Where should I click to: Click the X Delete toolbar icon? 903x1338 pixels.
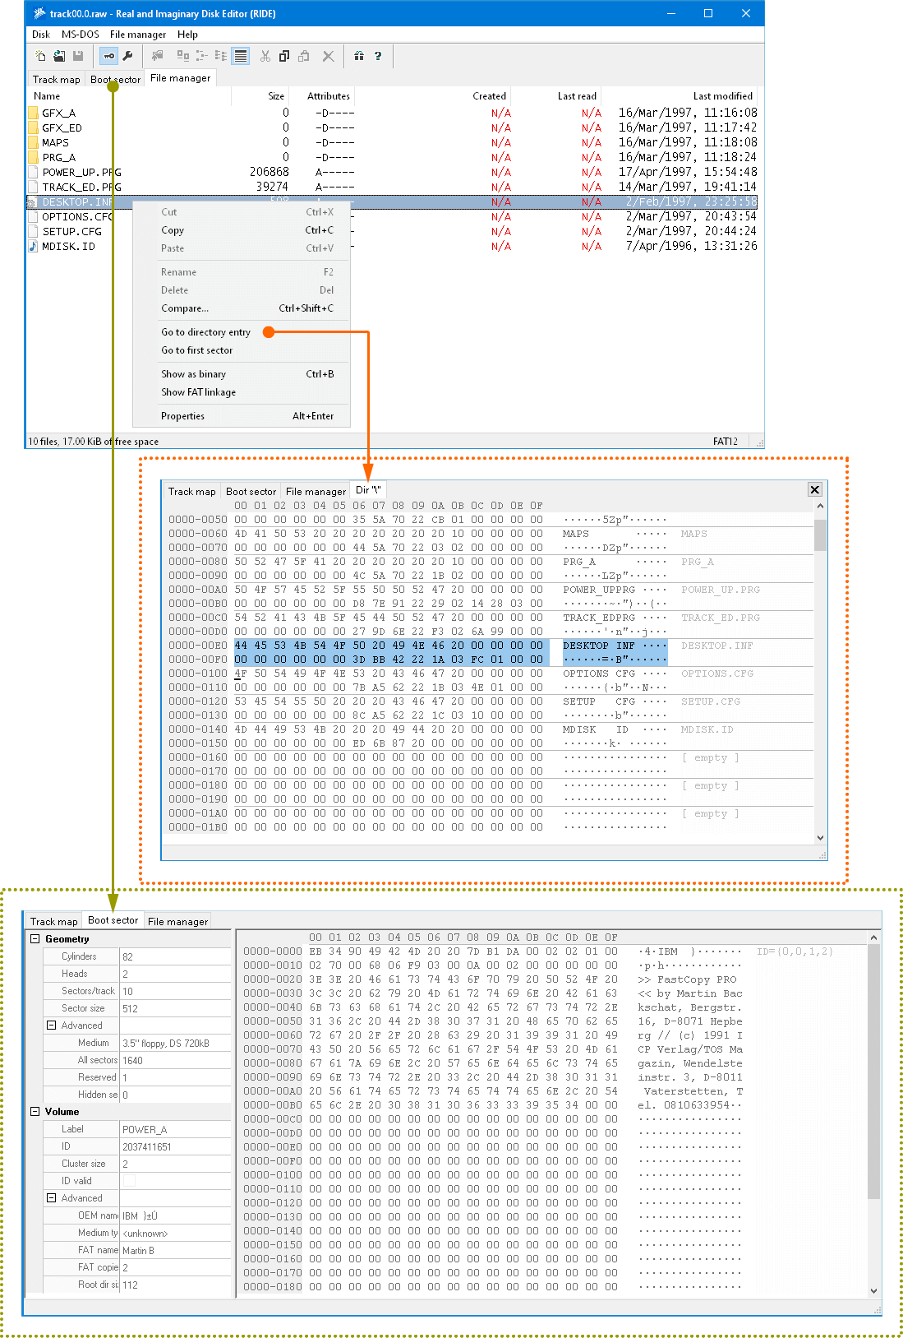point(328,56)
